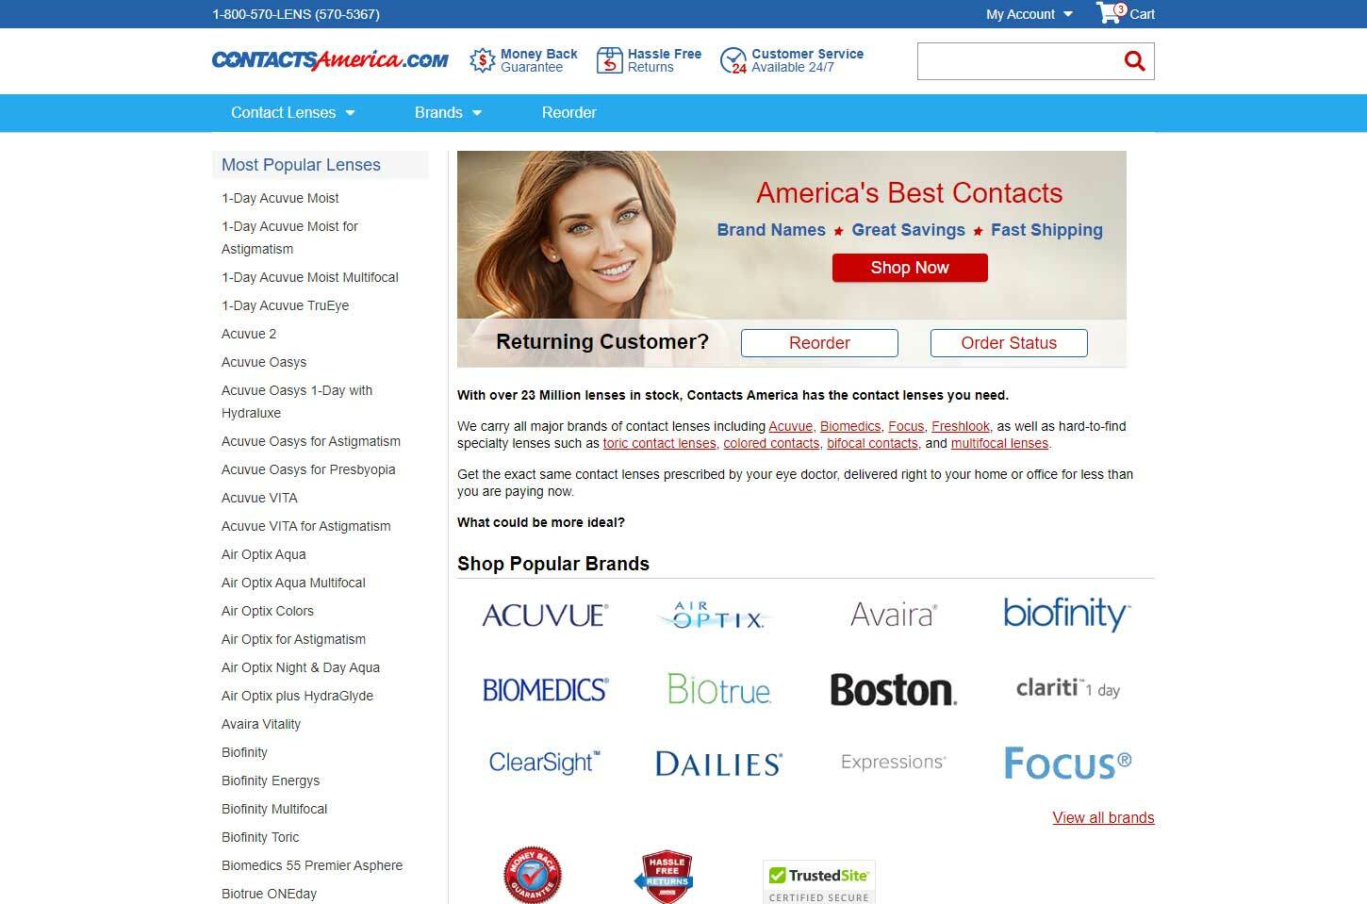Click the shopping cart icon
1367x904 pixels.
pyautogui.click(x=1109, y=13)
